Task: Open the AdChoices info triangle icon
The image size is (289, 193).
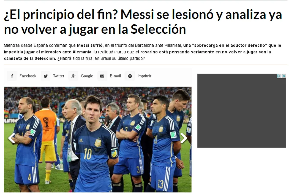Action: coord(279,76)
